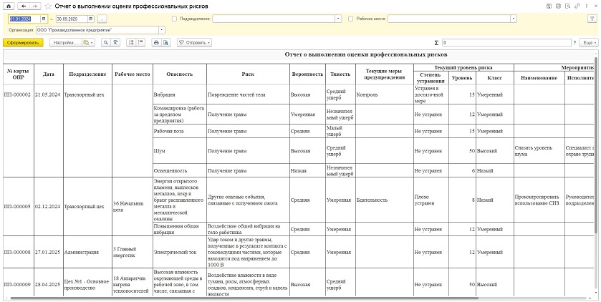Select the date cell 21.05.2024
The height and width of the screenshot is (302, 601).
point(48,95)
